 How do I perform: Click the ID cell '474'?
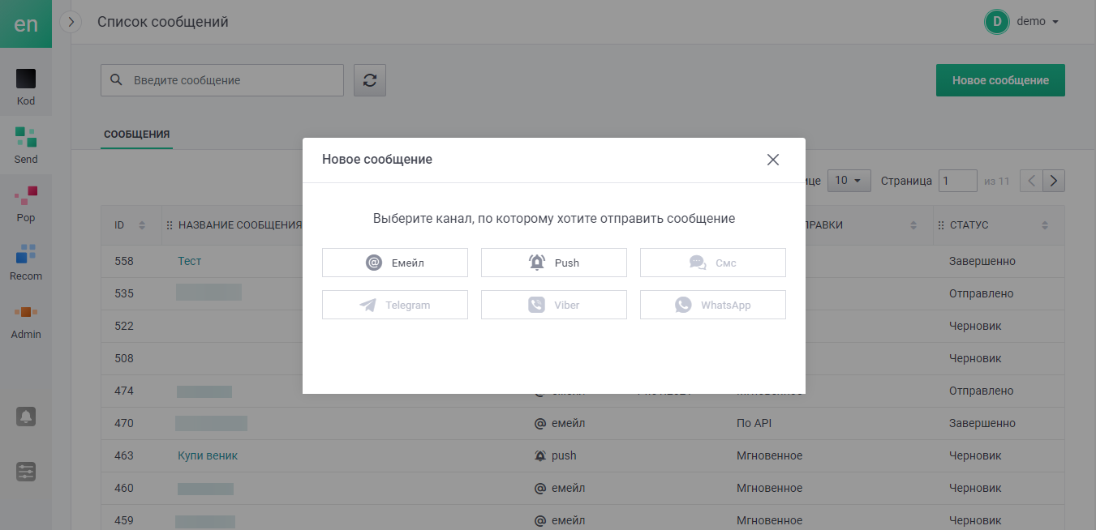point(124,391)
